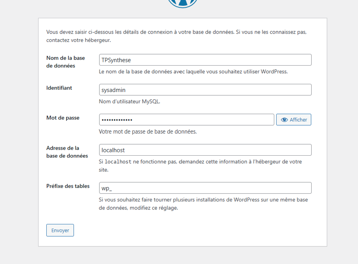Click the Identifiant field containing sysadmin
Image resolution: width=358 pixels, height=264 pixels.
click(x=205, y=90)
